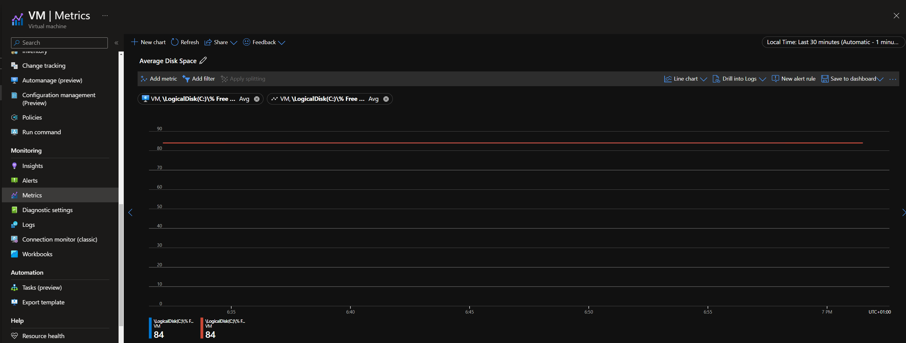The height and width of the screenshot is (343, 906).
Task: Select the Metrics icon in the Monitoring sidebar
Action: tap(14, 195)
